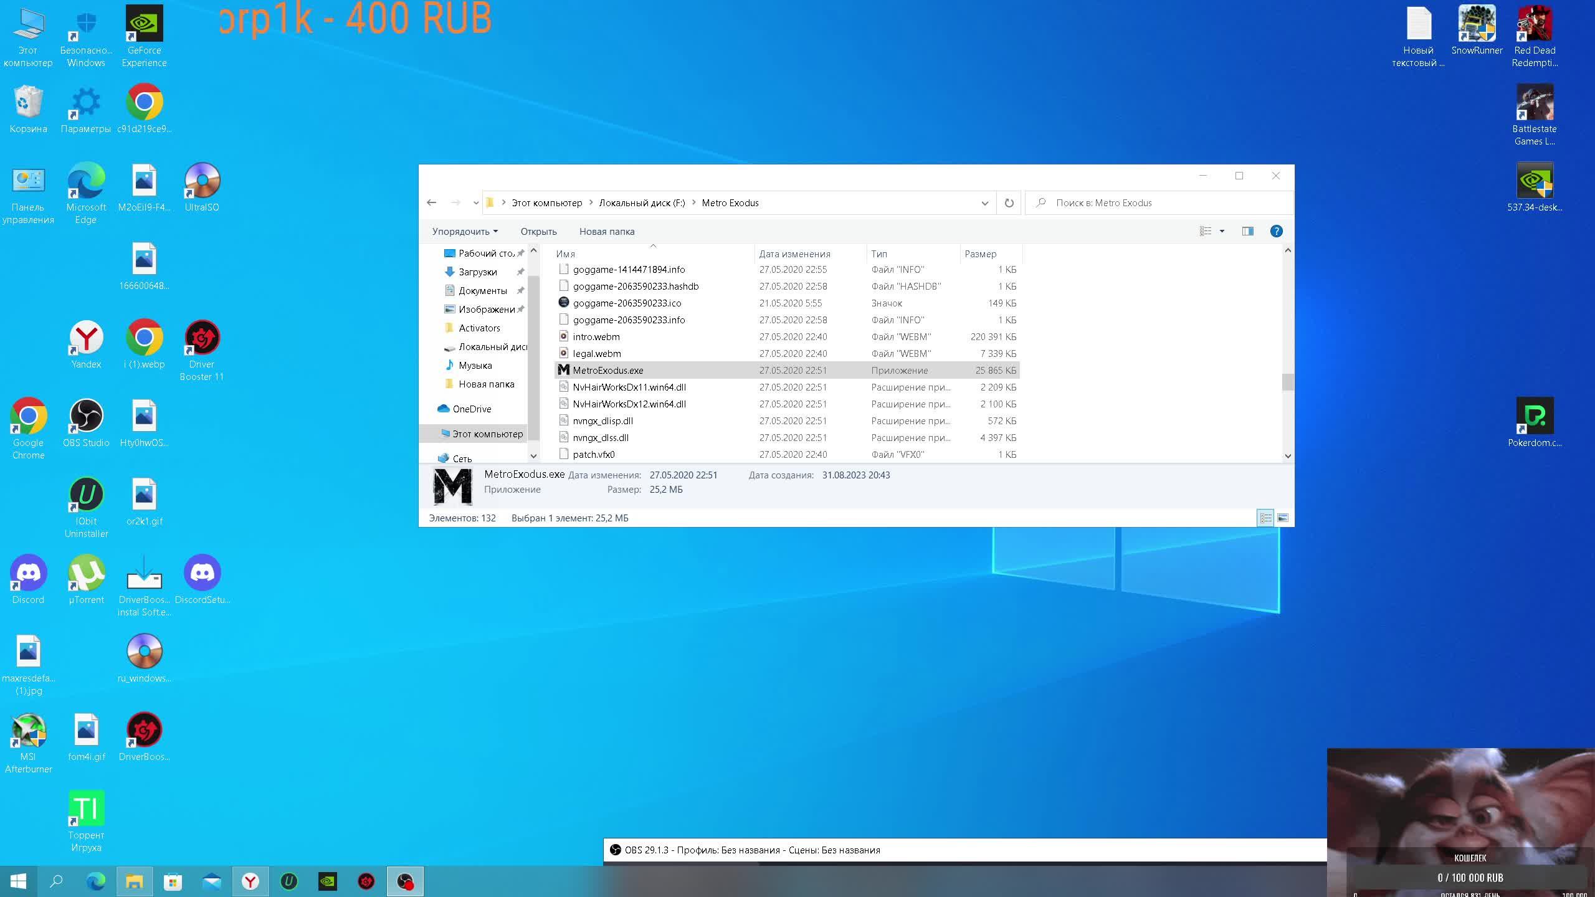The image size is (1595, 897).
Task: Open the OBS Studio desktop shortcut
Action: (x=86, y=416)
